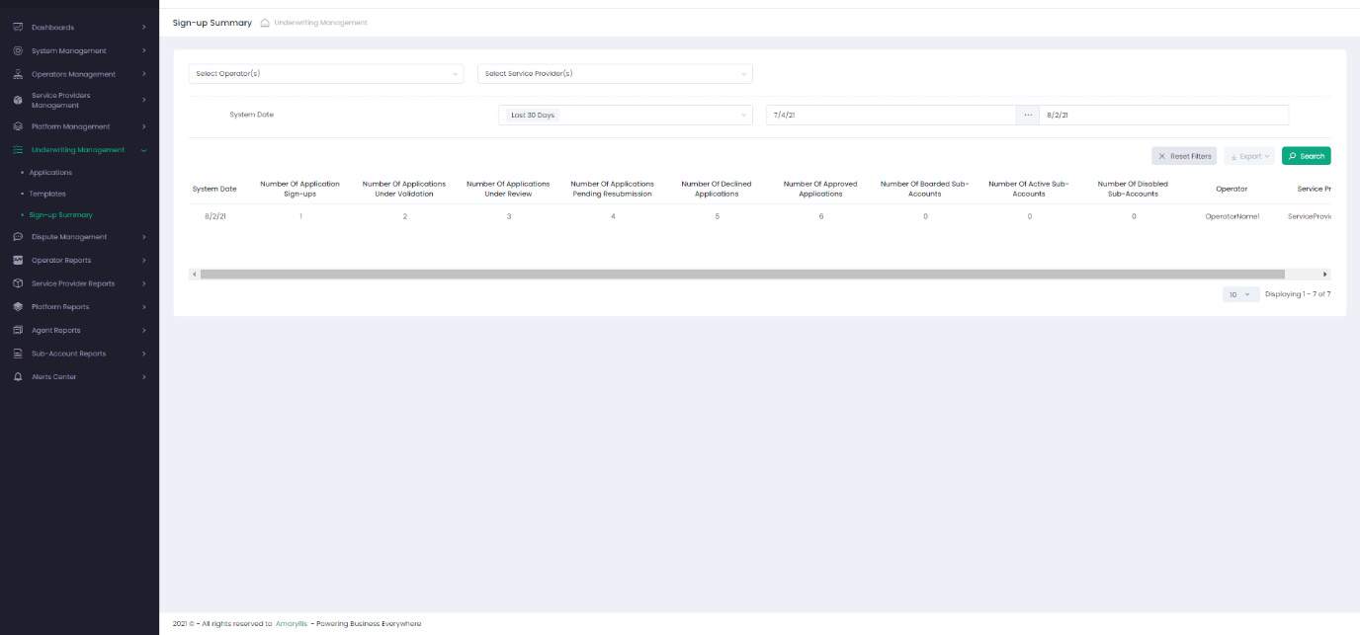Expand the Last 30 Days date range dropdown
This screenshot has height=635, width=1360.
[x=625, y=116]
